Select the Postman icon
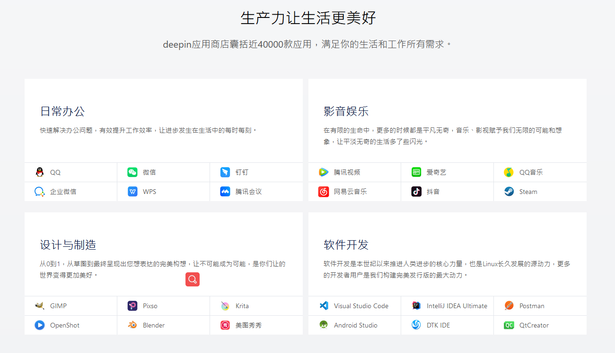This screenshot has width=615, height=353. click(509, 305)
